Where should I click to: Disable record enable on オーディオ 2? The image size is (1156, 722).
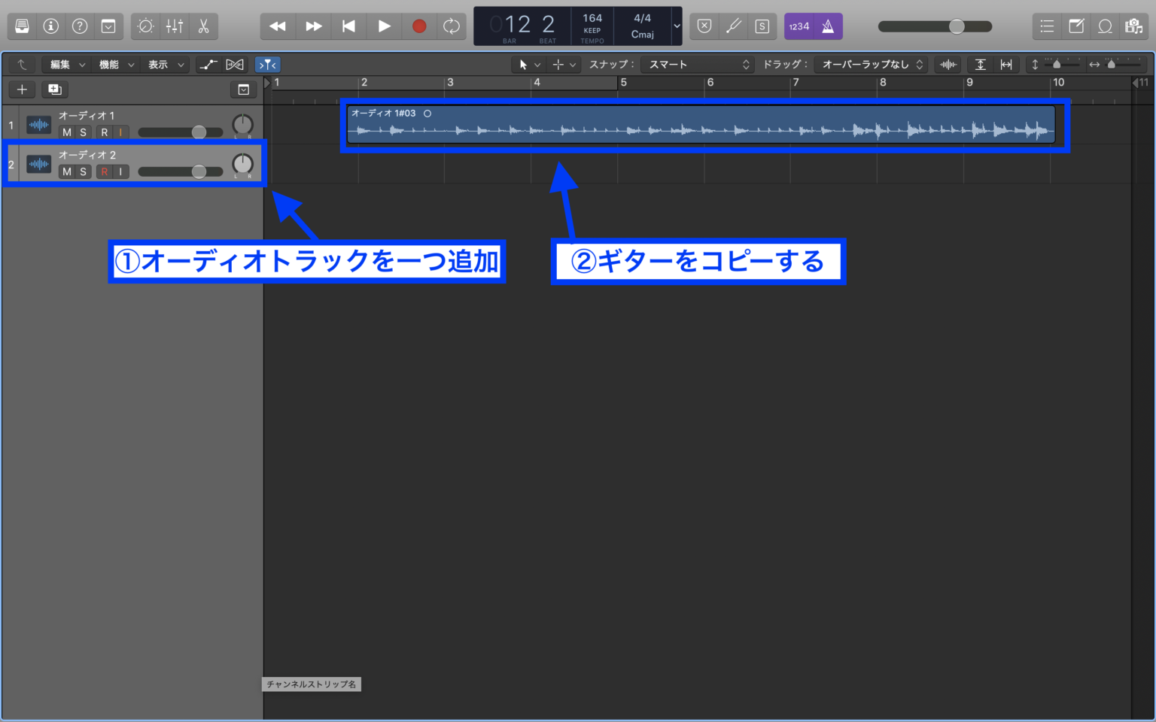click(x=104, y=171)
